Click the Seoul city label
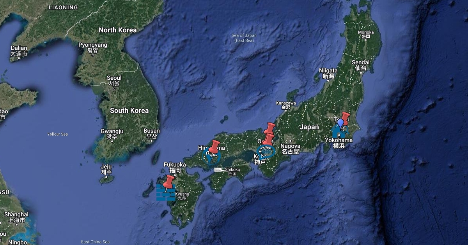468x245 pixels. [114, 81]
